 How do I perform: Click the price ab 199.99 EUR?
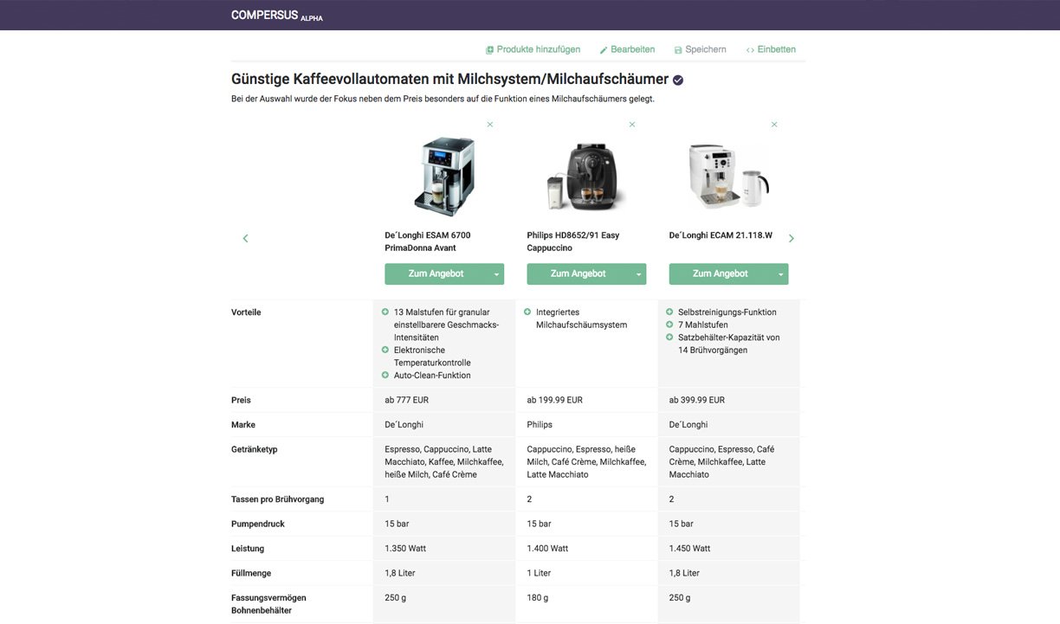(x=555, y=400)
